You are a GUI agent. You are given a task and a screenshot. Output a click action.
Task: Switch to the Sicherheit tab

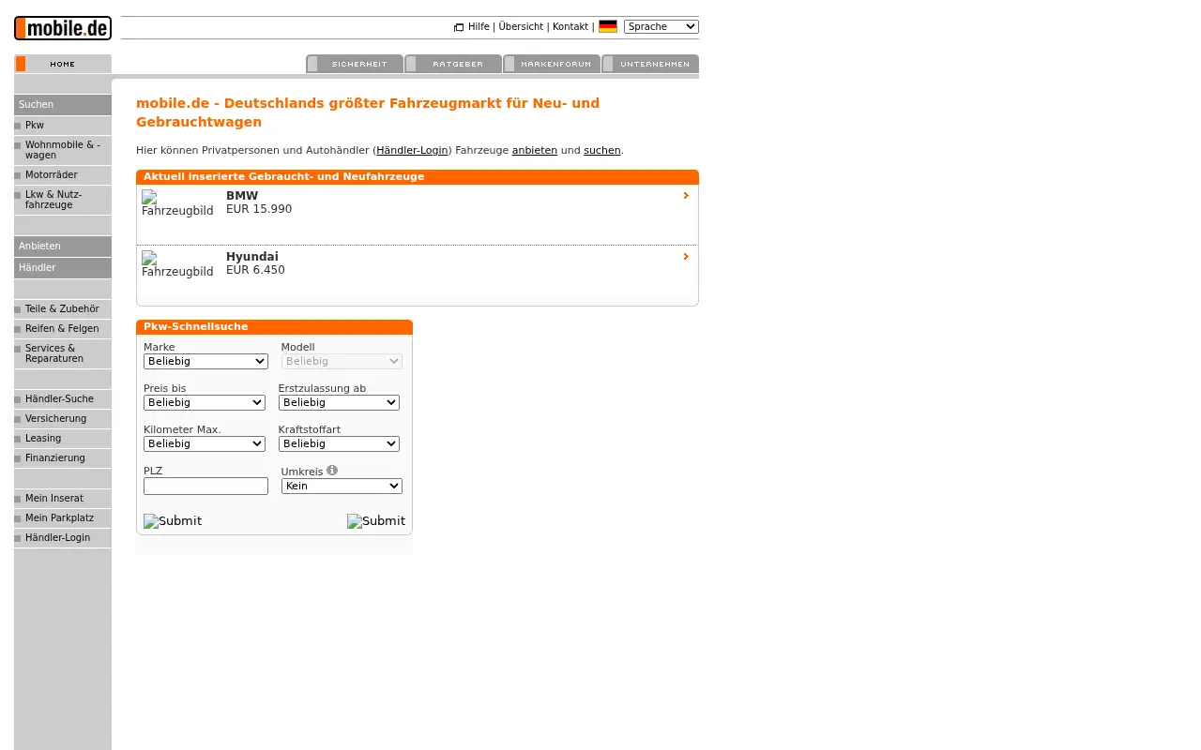click(355, 64)
